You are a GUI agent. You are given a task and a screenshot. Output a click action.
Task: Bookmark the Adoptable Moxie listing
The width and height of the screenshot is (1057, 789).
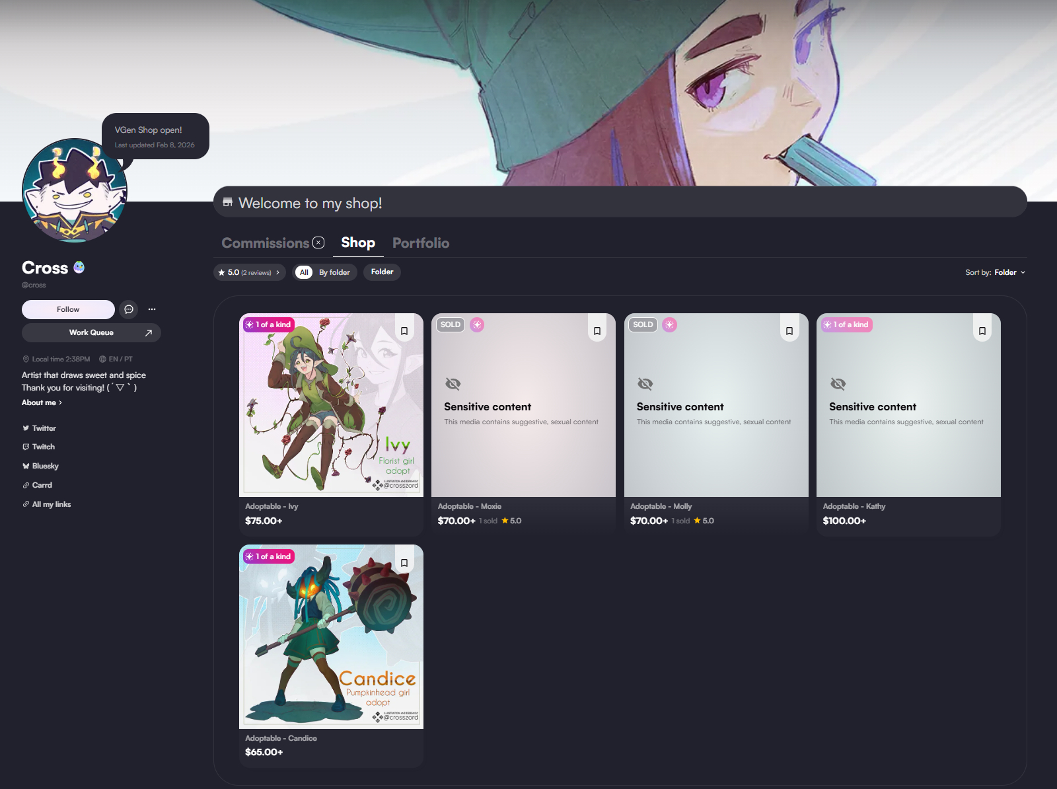point(597,331)
